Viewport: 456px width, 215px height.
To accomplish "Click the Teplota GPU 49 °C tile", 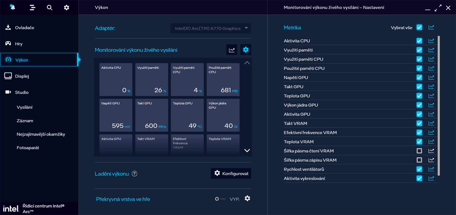I will tap(187, 115).
